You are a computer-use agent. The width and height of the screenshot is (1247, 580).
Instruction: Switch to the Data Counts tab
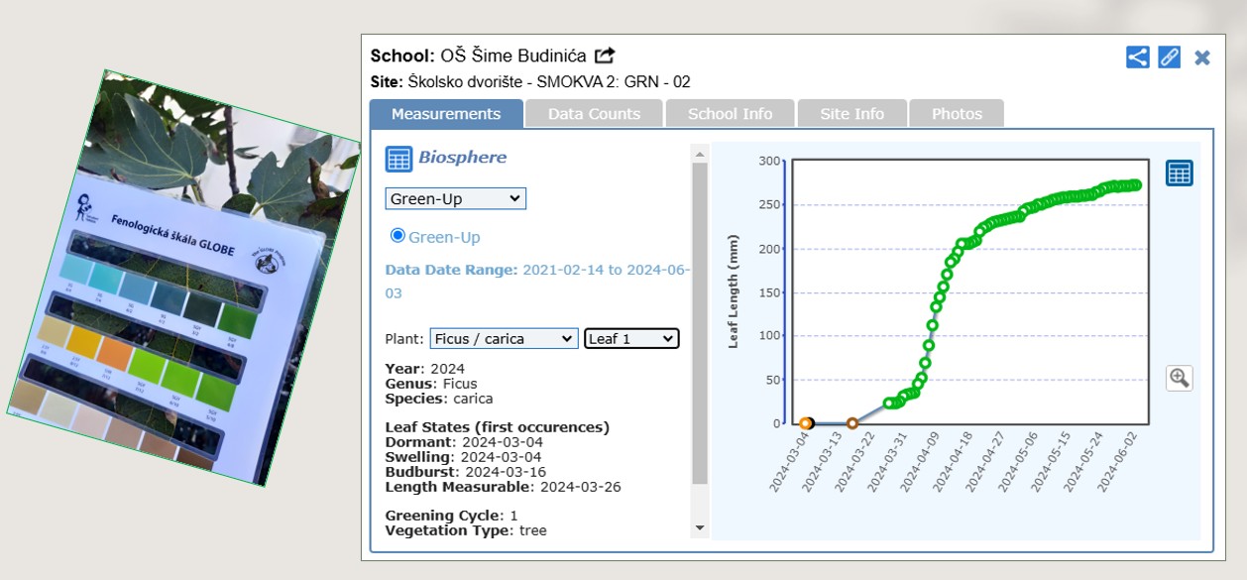[x=594, y=114]
